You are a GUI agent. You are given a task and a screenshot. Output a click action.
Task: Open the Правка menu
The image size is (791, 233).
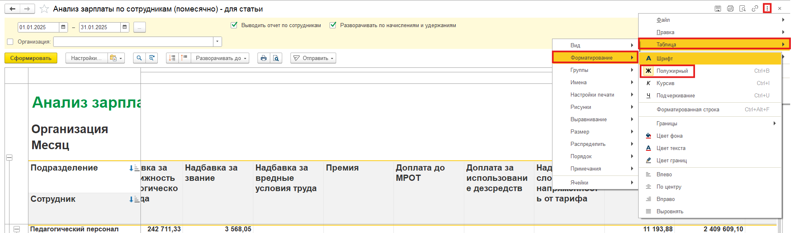pyautogui.click(x=714, y=32)
